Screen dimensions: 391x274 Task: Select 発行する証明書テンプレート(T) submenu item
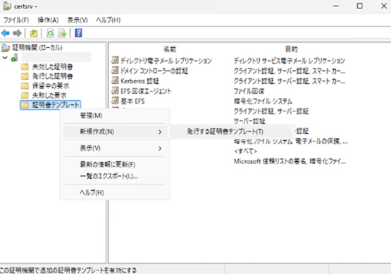pos(225,132)
